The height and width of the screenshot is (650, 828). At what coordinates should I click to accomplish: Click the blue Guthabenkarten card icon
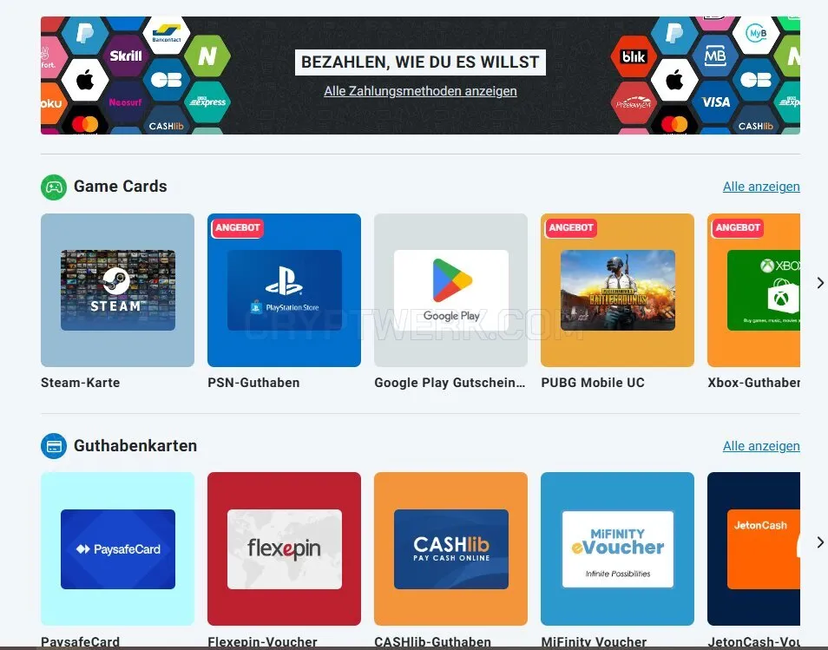[53, 446]
